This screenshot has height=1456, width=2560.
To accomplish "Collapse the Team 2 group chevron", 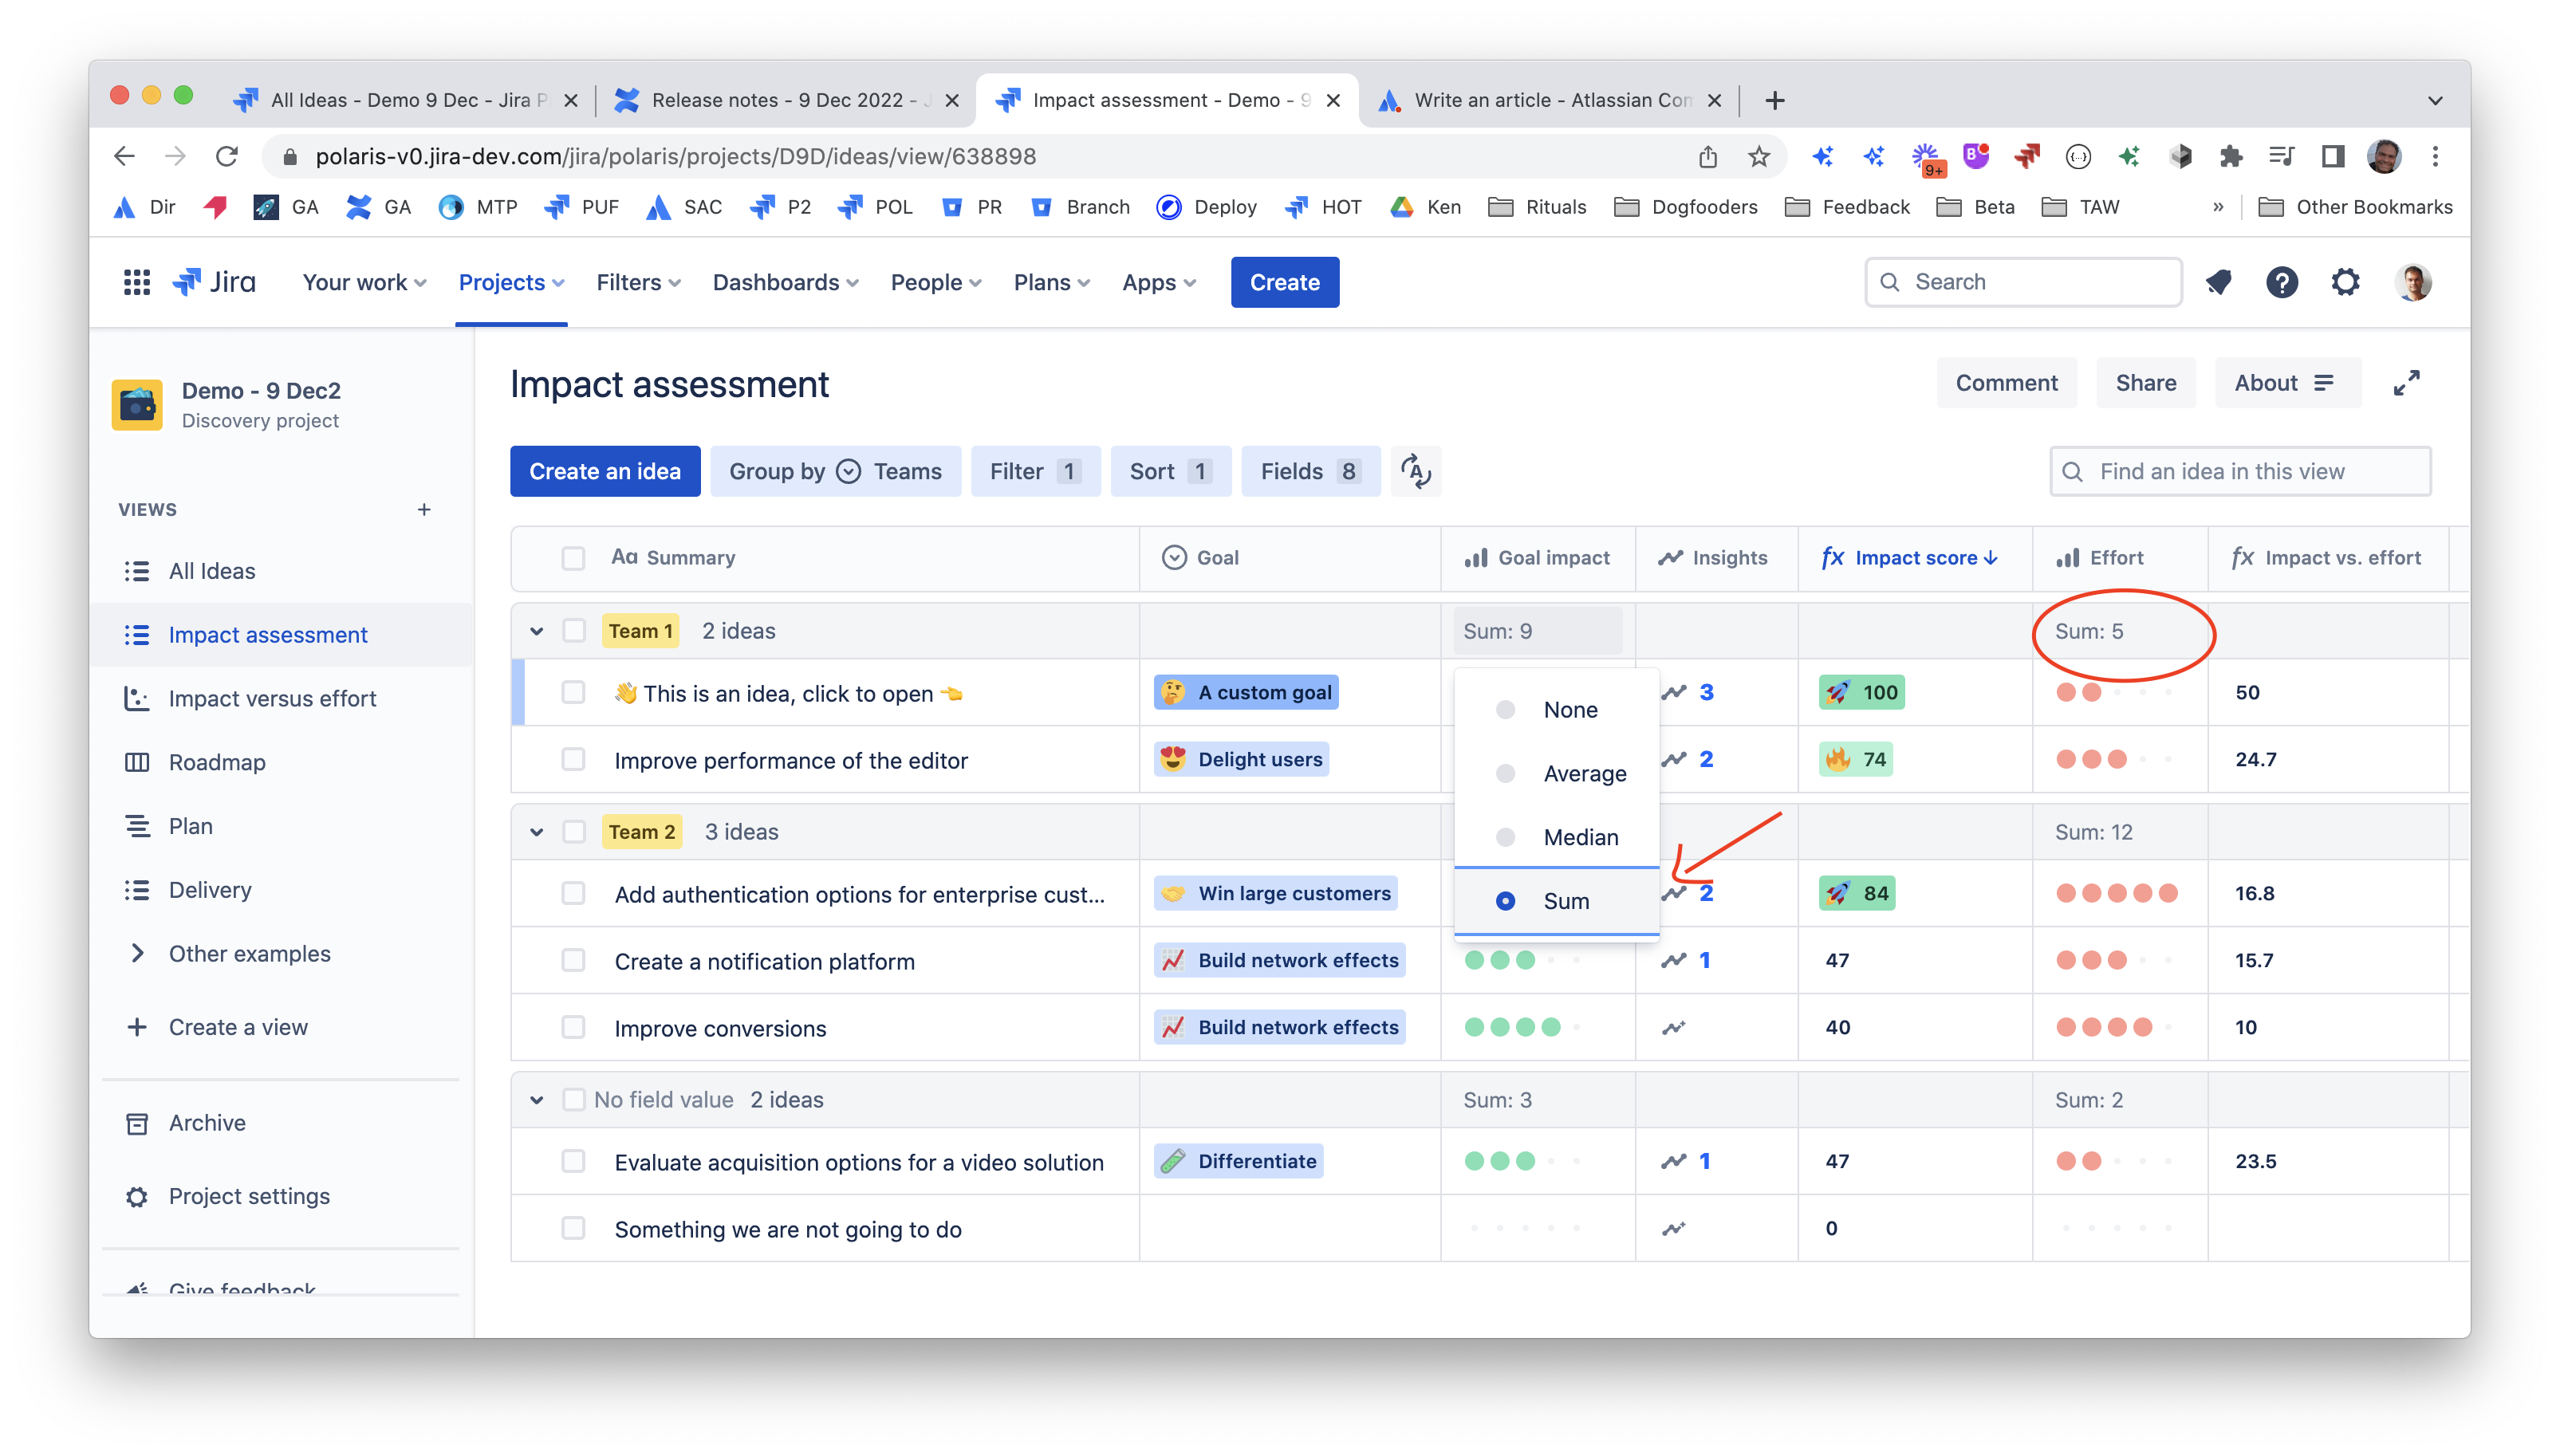I will [x=537, y=832].
